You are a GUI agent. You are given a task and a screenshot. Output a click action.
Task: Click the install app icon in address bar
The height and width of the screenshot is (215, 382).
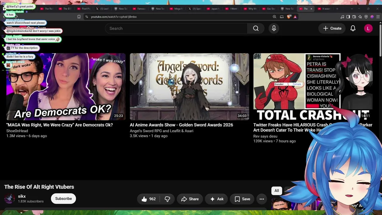tap(282, 17)
